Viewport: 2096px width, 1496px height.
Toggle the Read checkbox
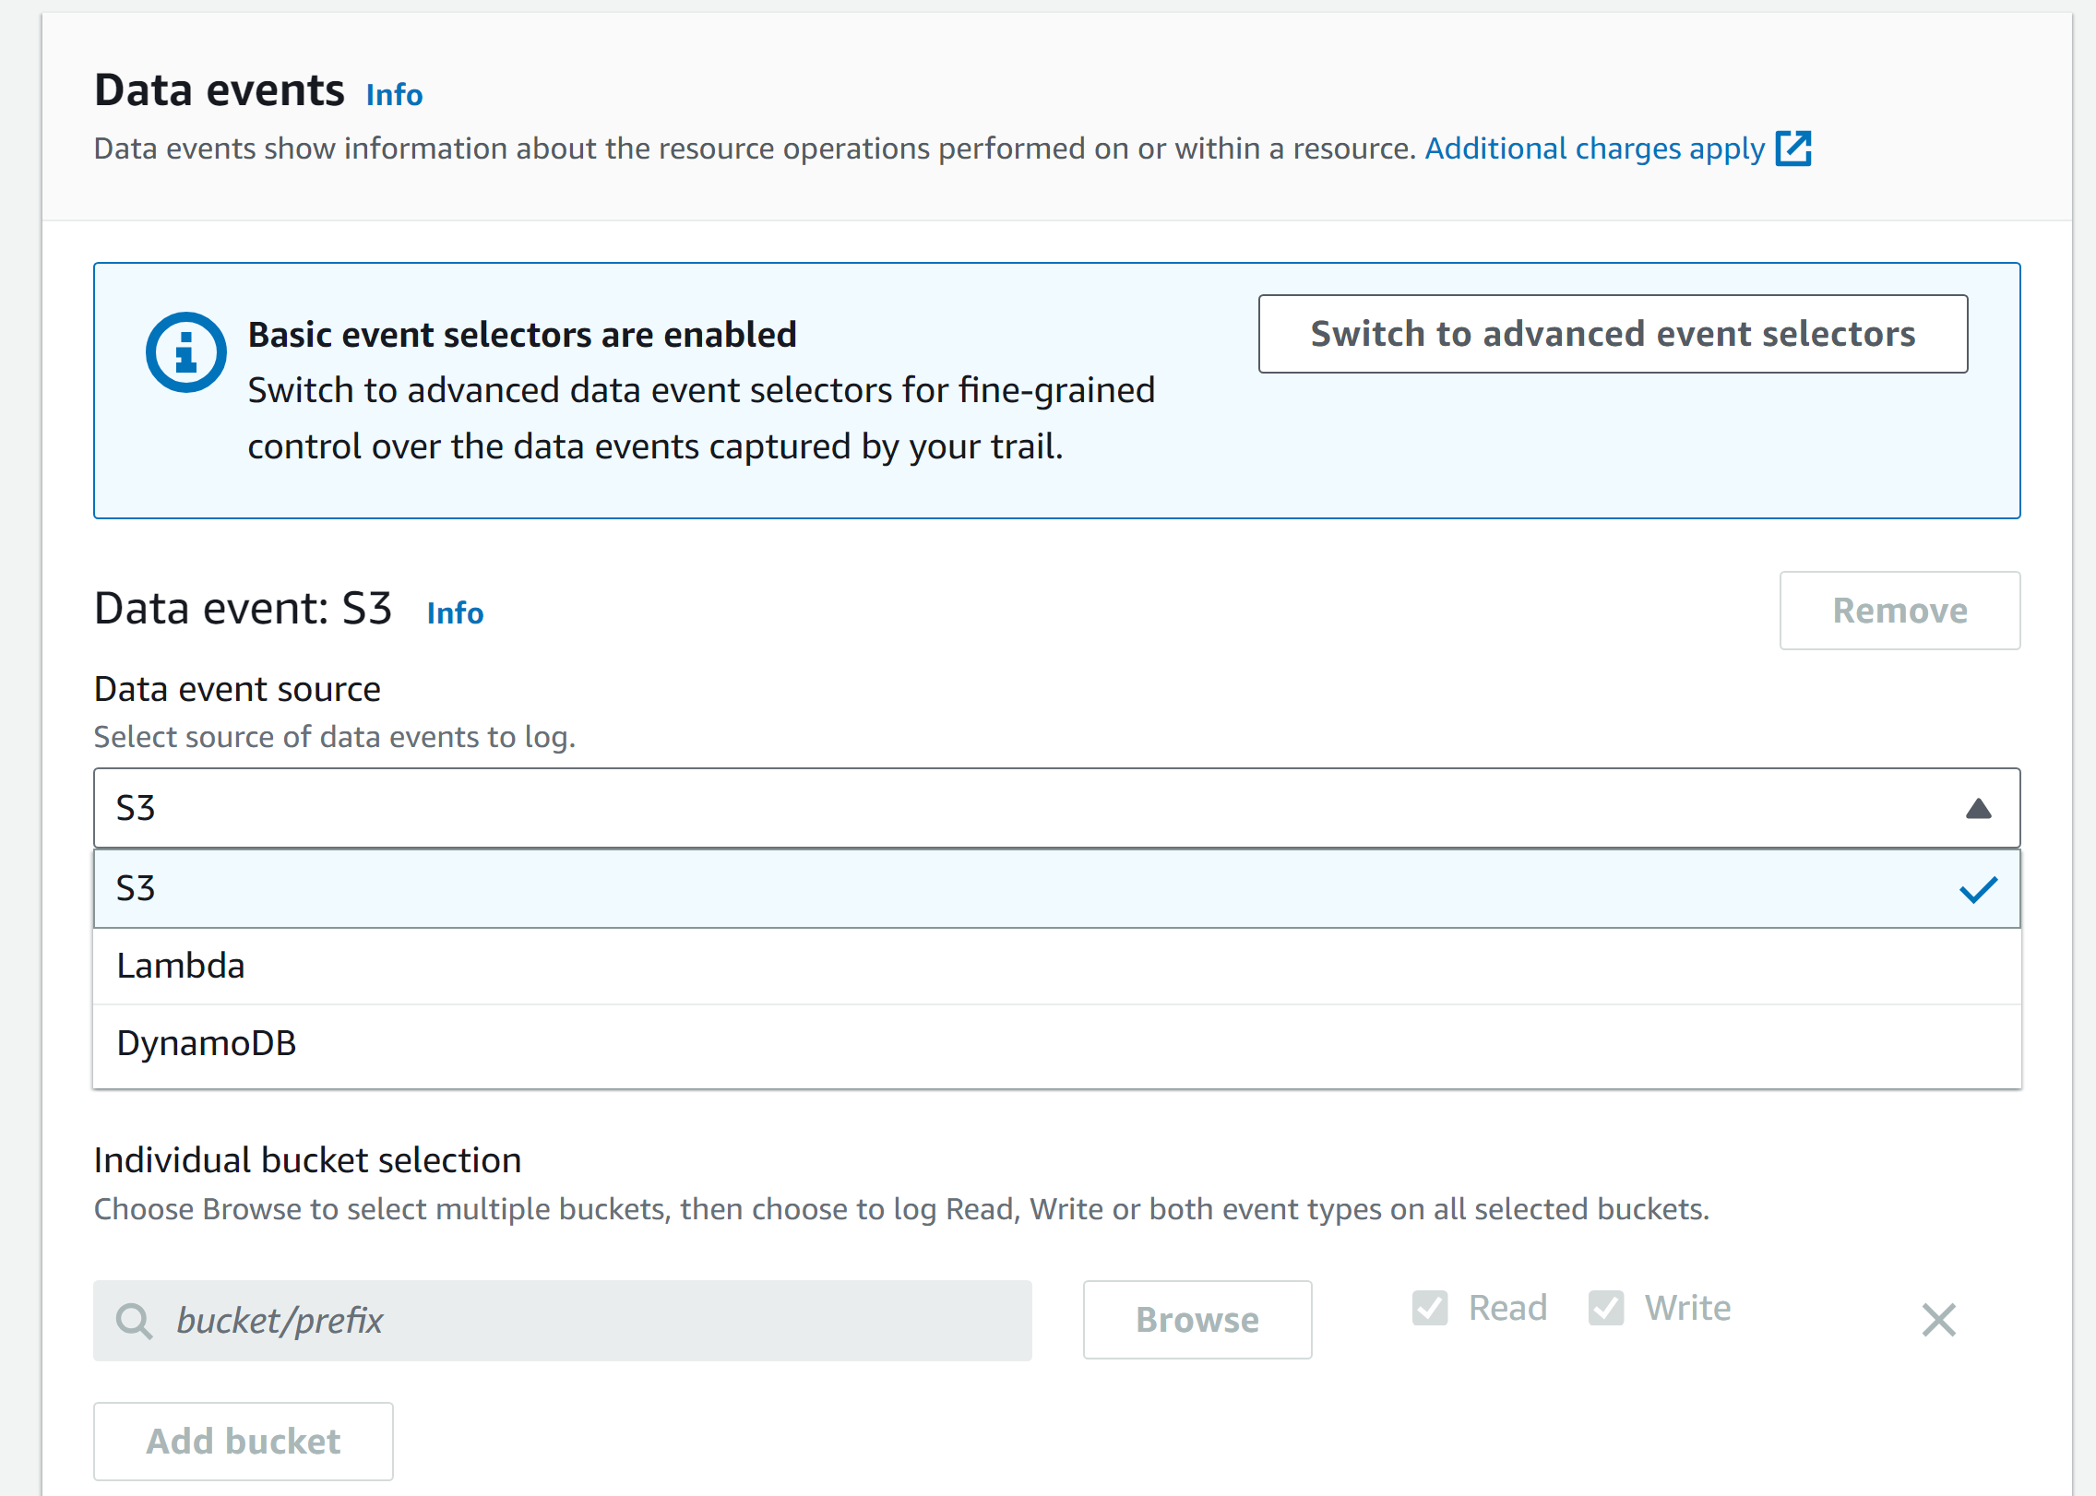1430,1308
